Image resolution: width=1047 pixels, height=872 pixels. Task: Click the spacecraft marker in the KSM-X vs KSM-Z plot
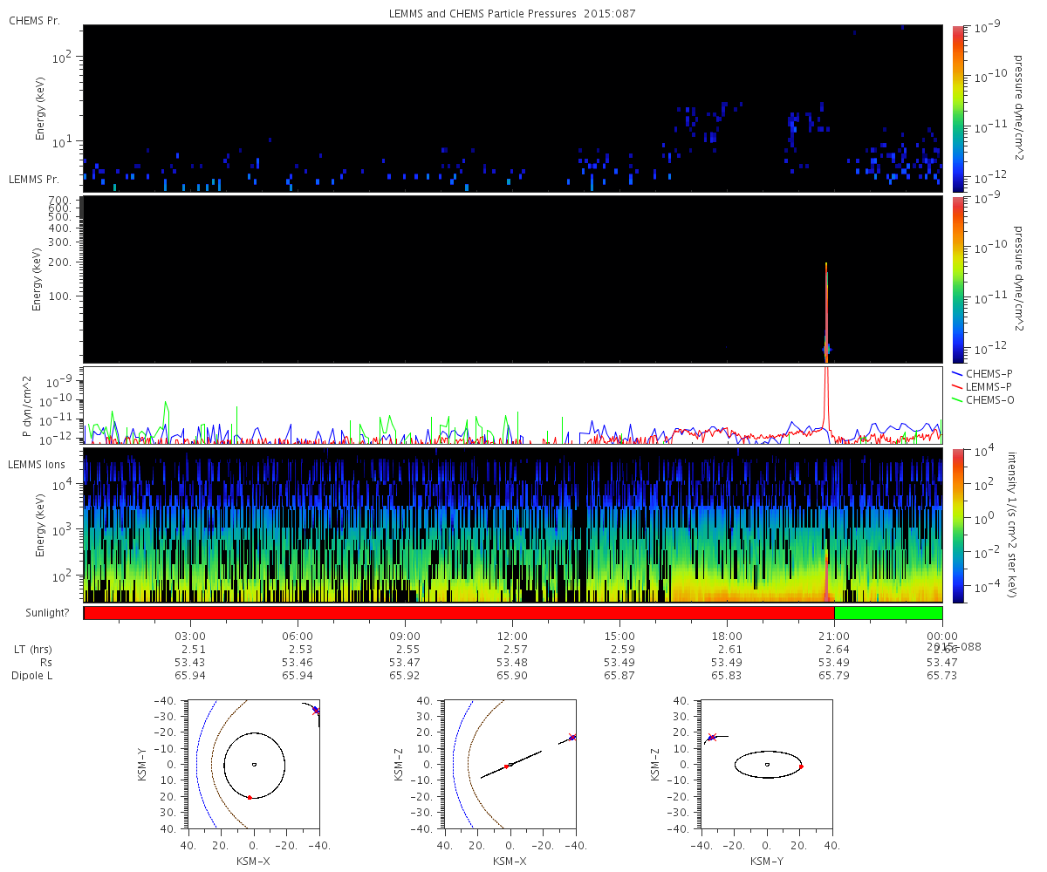click(x=572, y=737)
